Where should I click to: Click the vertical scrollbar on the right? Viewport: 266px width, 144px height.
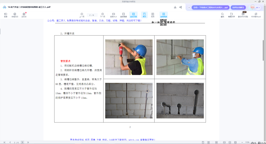tap(263, 50)
